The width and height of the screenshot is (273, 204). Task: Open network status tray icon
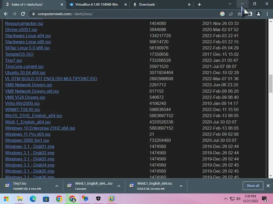pos(232,199)
